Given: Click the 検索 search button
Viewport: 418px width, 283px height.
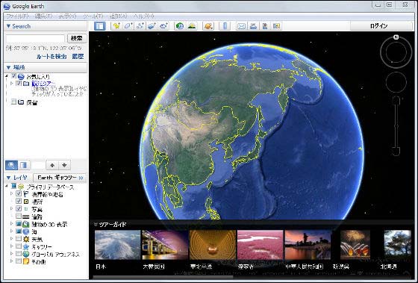Looking at the screenshot, I should coord(77,38).
